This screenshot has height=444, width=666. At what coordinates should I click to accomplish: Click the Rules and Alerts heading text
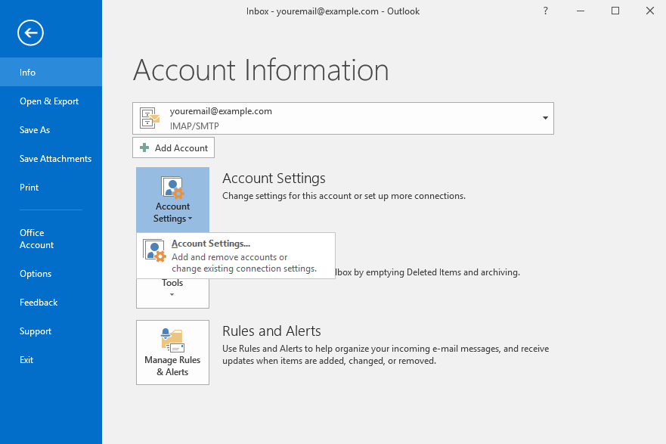coord(272,331)
